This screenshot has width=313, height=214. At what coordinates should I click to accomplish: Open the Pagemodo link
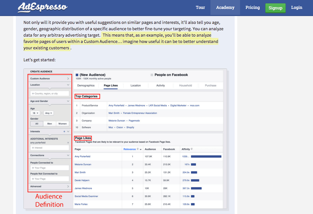134,121
